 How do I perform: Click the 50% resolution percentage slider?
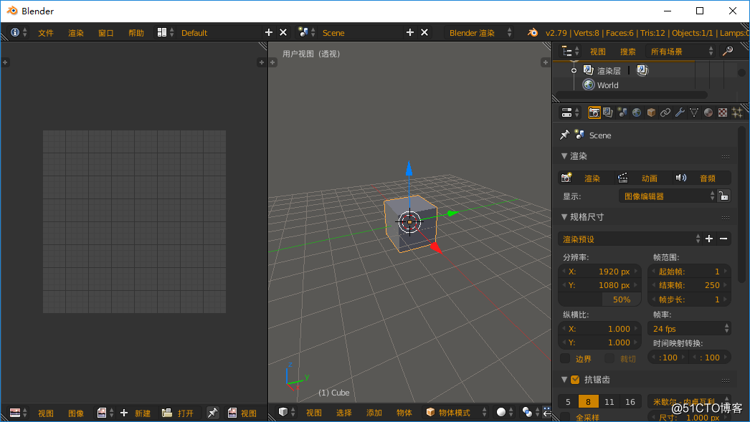point(599,299)
